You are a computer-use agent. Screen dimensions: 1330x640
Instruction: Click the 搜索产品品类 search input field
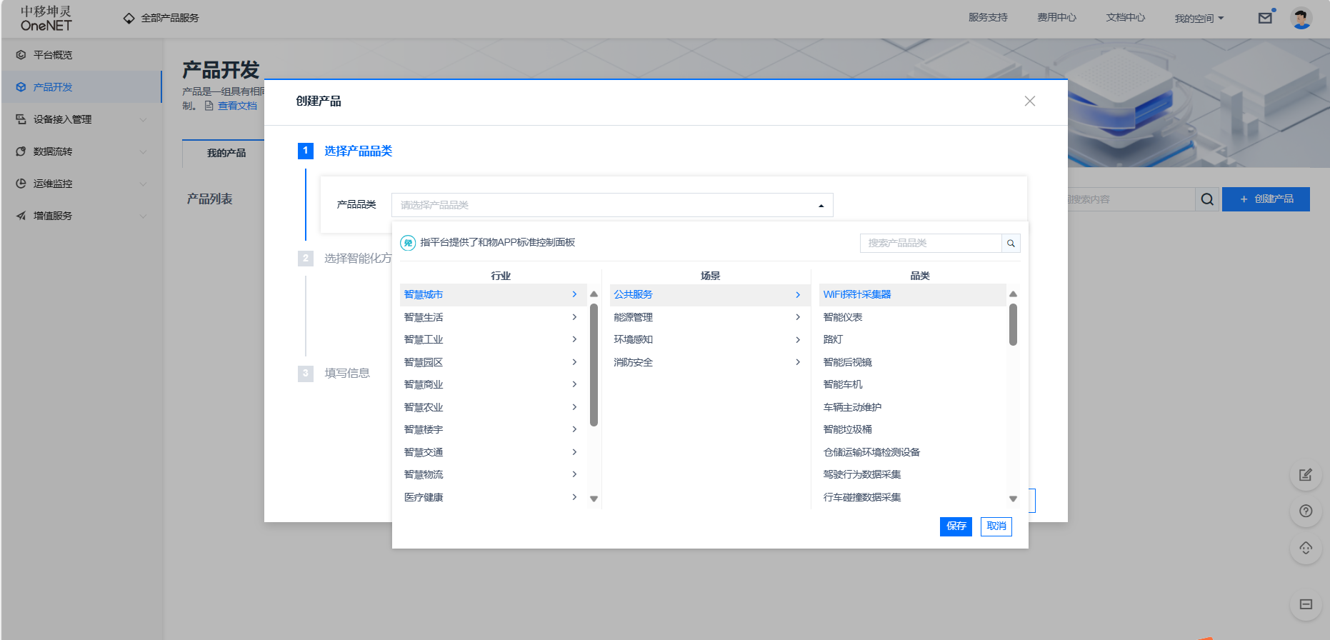click(930, 244)
